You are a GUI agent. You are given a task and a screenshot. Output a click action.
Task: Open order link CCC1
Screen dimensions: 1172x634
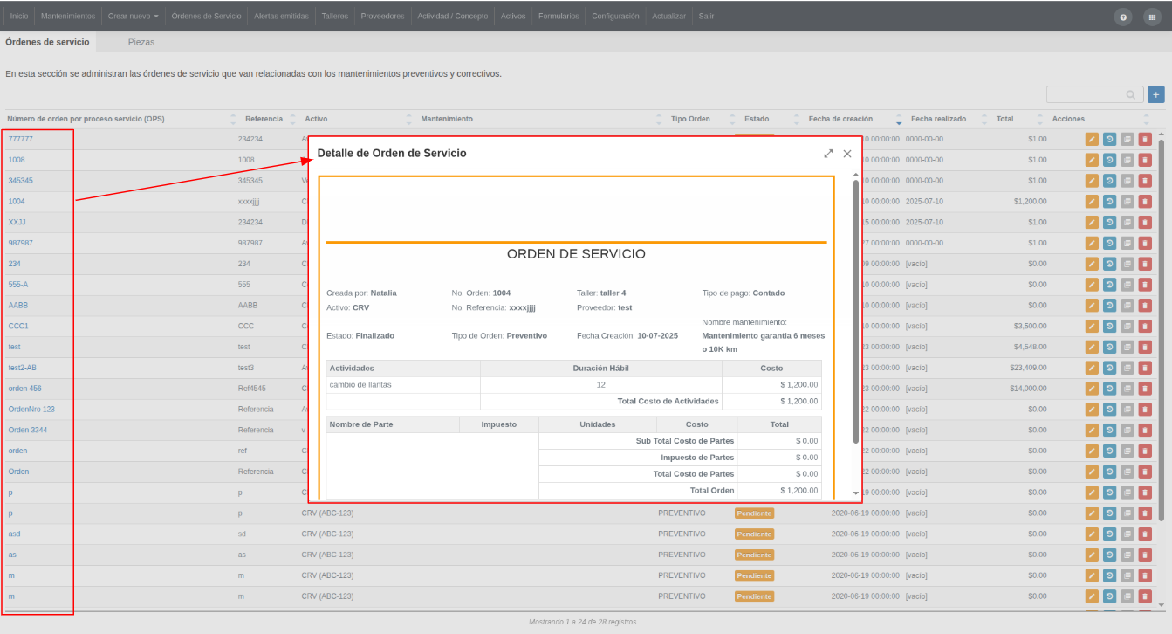point(18,326)
